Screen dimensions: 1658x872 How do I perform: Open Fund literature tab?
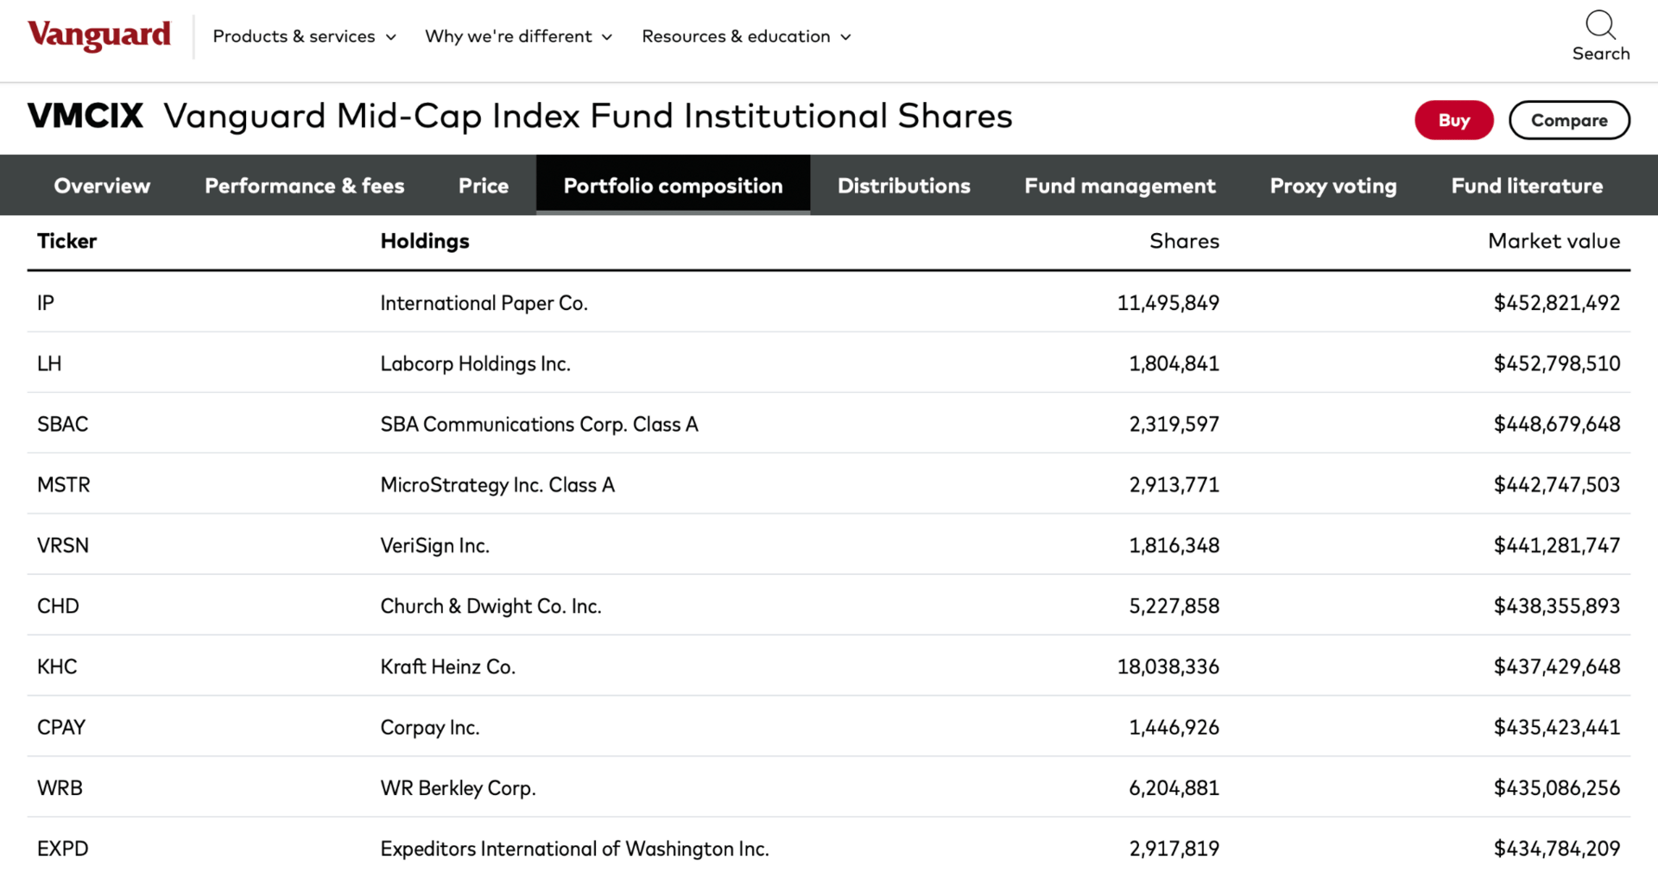point(1526,186)
